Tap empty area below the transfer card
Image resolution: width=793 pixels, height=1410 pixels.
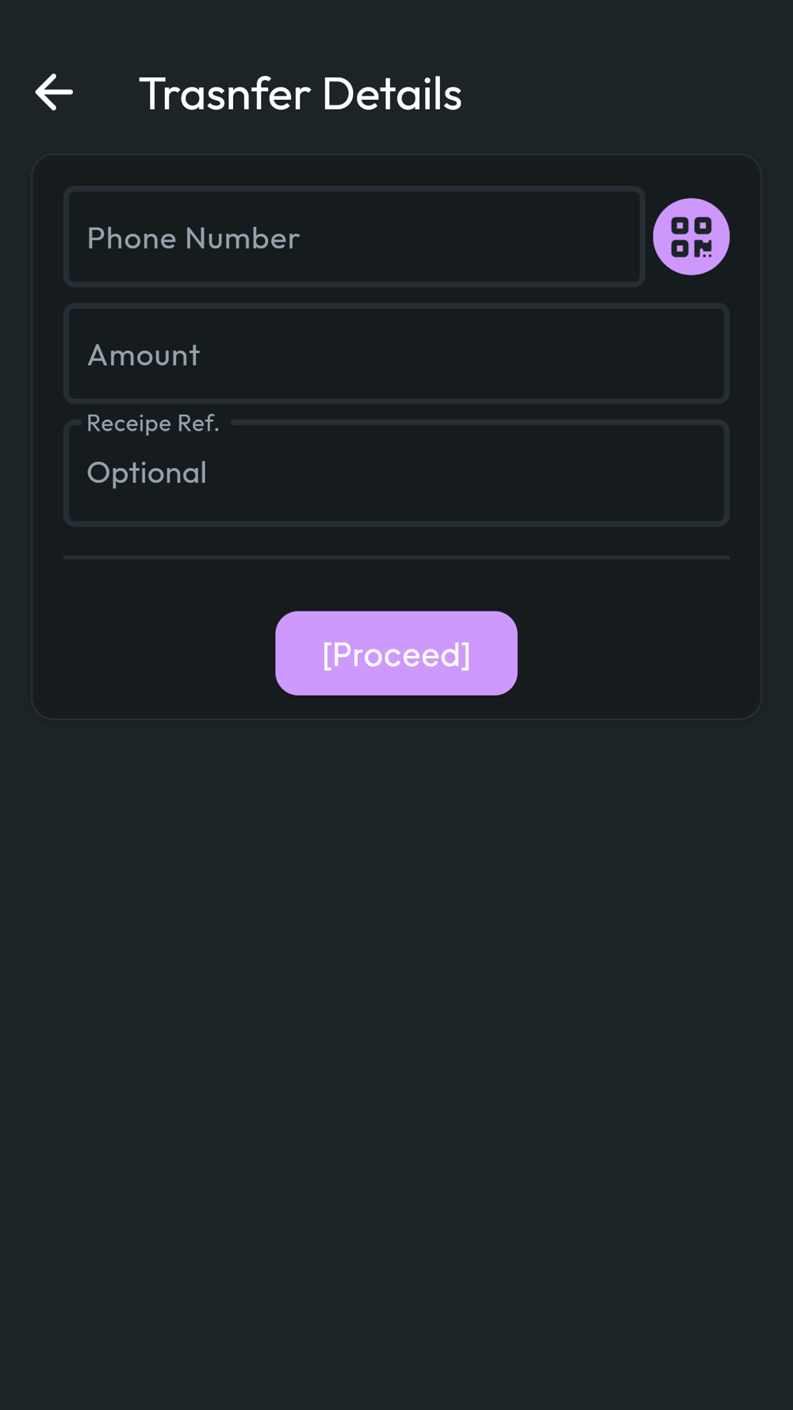pyautogui.click(x=396, y=1031)
